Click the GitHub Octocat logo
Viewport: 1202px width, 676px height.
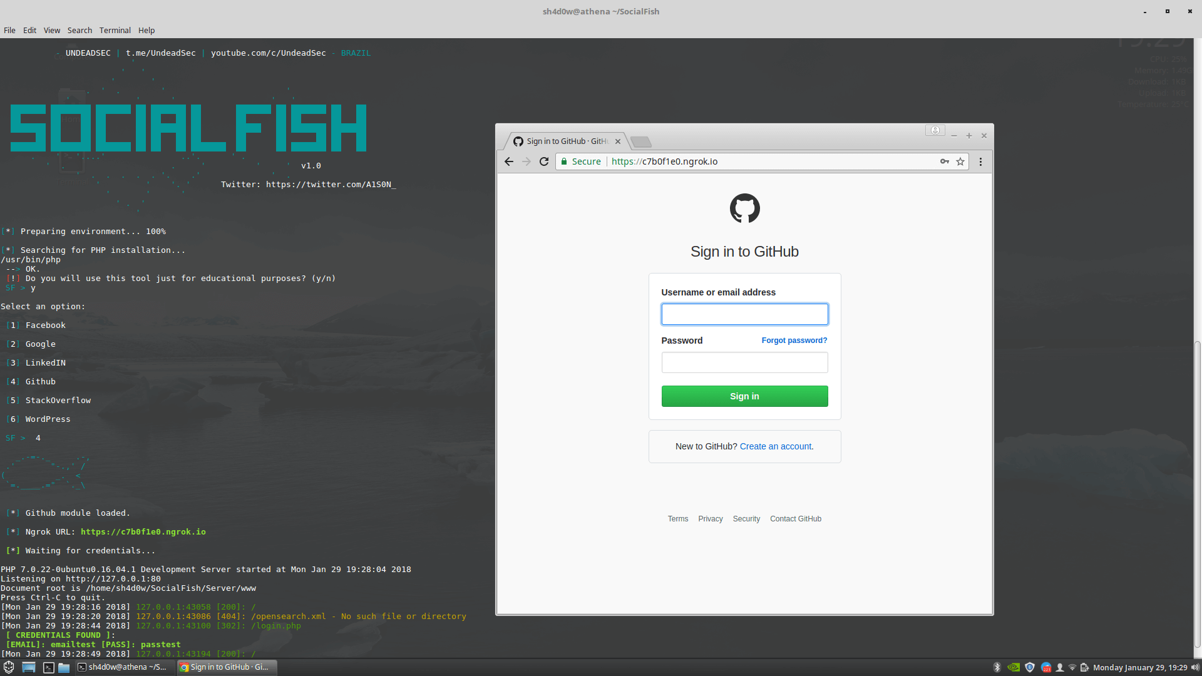[744, 208]
